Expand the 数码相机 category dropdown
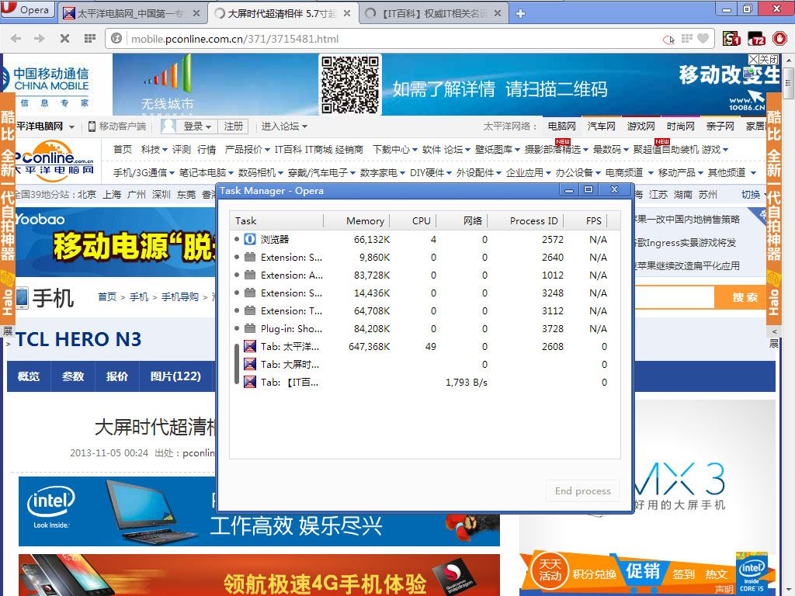 click(261, 173)
